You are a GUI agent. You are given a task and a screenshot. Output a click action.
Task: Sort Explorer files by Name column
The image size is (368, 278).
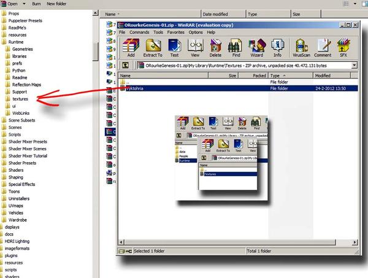(150, 14)
